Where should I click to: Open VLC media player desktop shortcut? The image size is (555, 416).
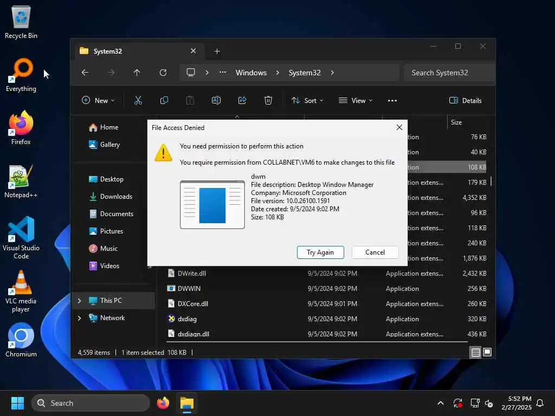(x=21, y=291)
